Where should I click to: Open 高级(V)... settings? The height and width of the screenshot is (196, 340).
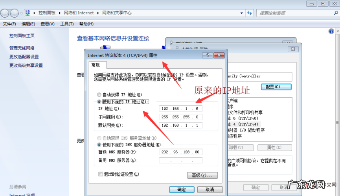click(202, 175)
